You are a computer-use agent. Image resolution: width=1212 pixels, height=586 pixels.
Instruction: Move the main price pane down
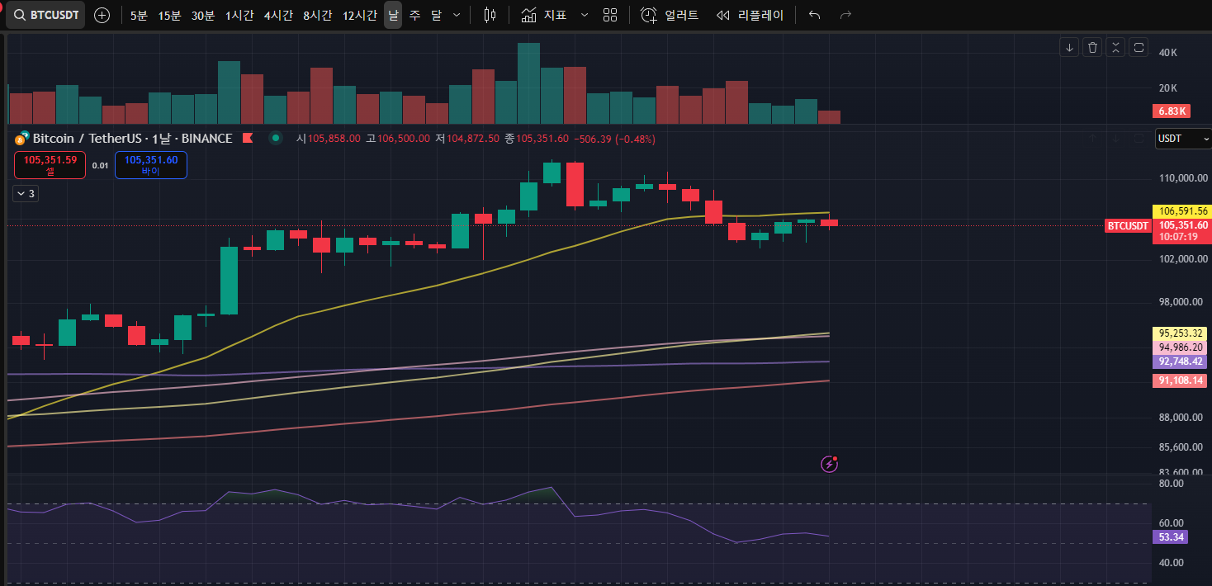(x=1116, y=138)
